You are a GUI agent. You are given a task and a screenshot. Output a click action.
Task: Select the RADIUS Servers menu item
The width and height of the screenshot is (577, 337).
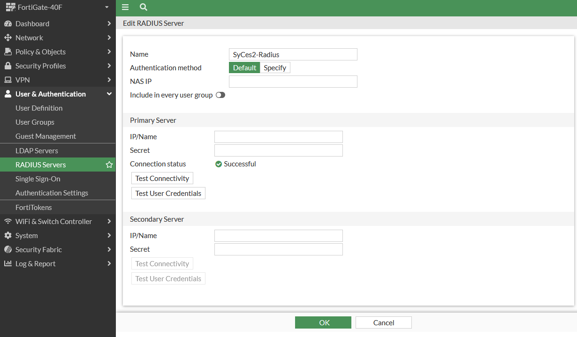click(58, 165)
